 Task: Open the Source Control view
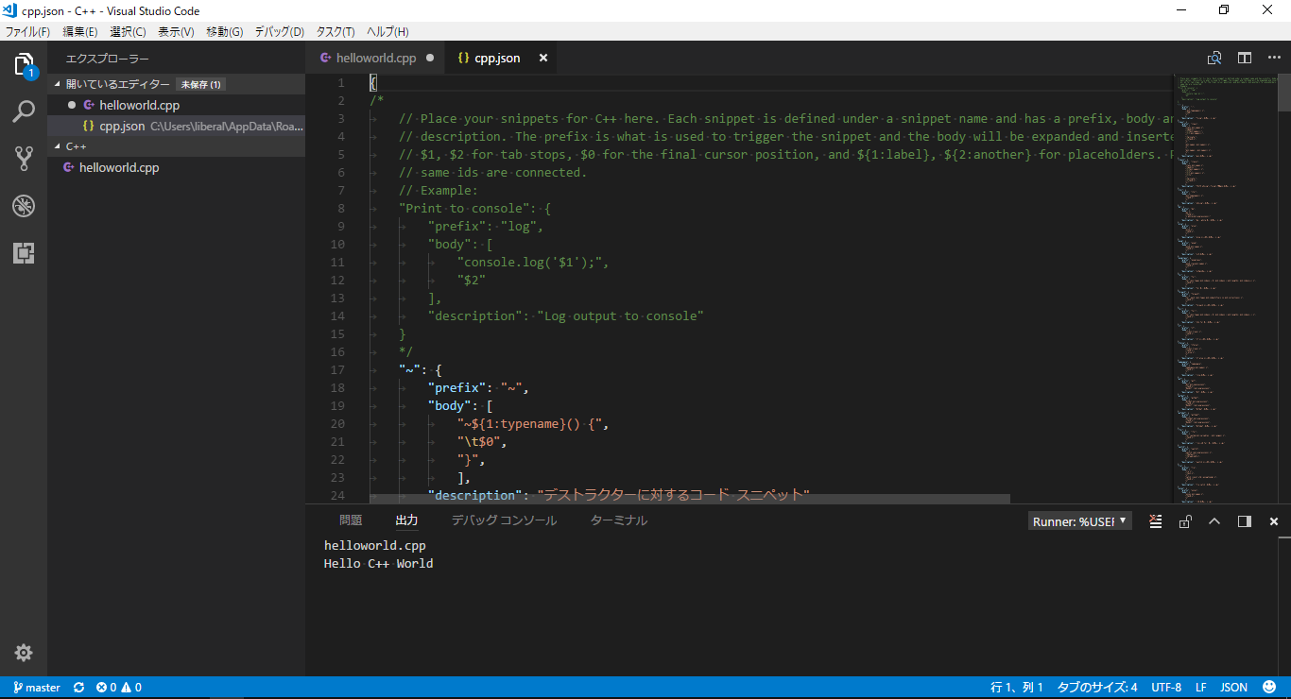point(24,159)
